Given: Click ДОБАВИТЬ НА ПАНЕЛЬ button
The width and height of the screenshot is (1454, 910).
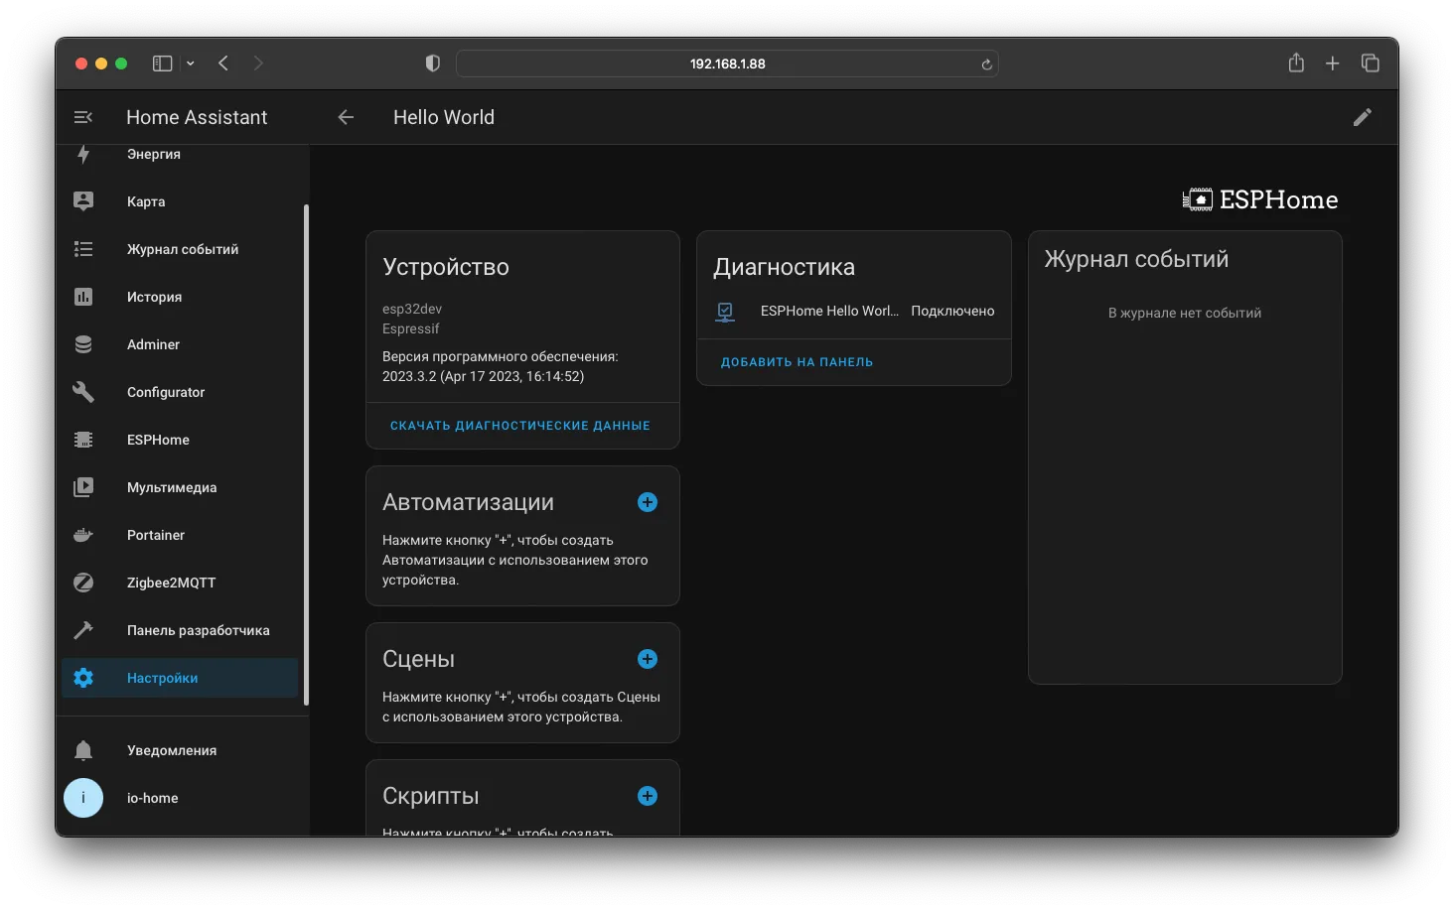Looking at the screenshot, I should tap(798, 362).
